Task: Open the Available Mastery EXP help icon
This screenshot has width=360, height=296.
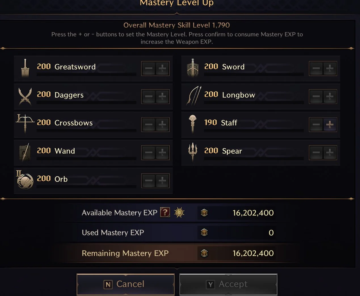Action: click(x=165, y=212)
